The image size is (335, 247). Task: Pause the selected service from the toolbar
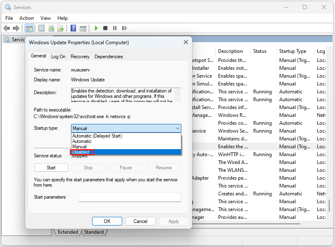[x=115, y=28]
